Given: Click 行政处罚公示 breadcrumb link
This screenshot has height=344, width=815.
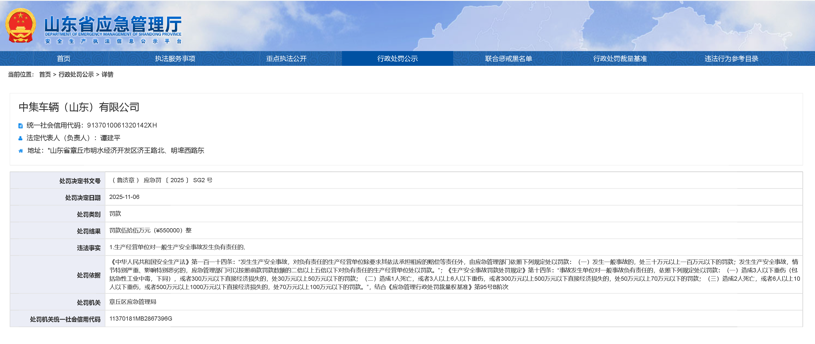Looking at the screenshot, I should tap(76, 74).
